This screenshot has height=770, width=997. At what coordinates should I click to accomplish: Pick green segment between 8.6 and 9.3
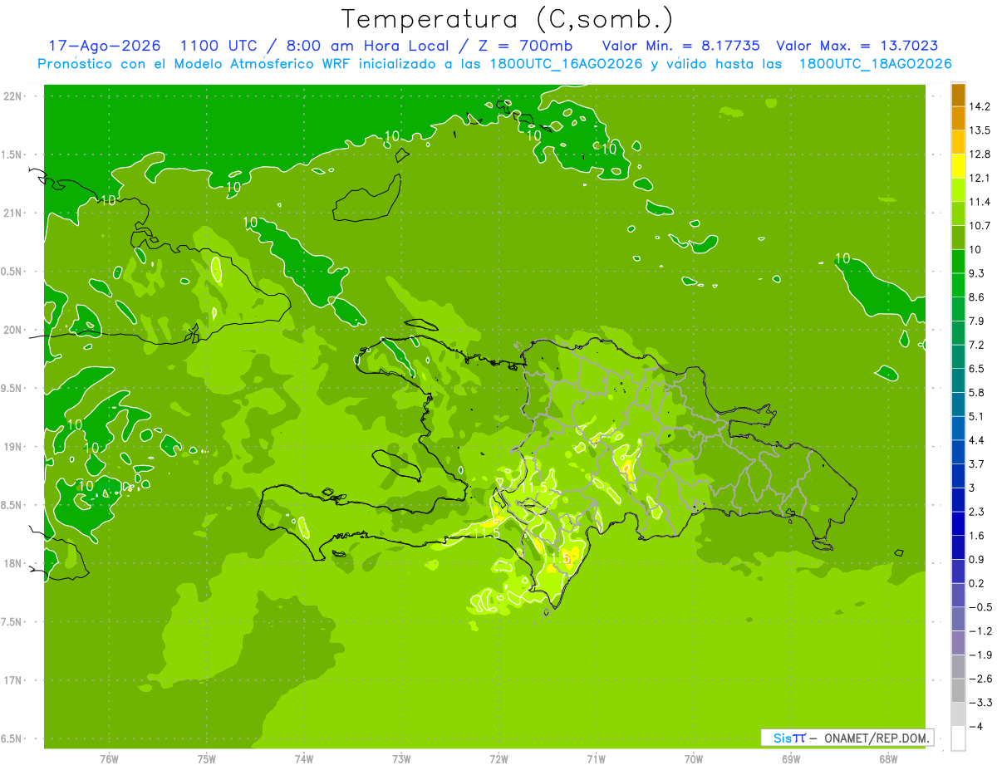(x=958, y=285)
